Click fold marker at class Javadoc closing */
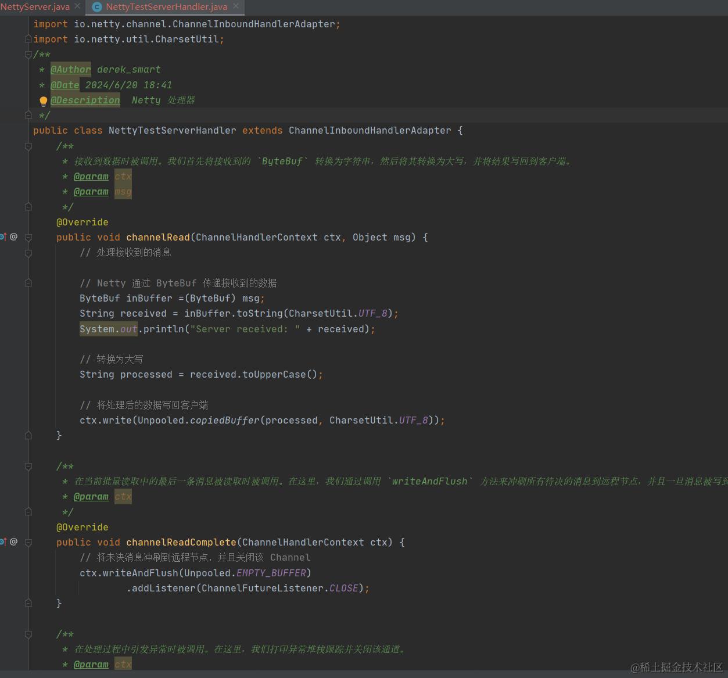 point(28,116)
